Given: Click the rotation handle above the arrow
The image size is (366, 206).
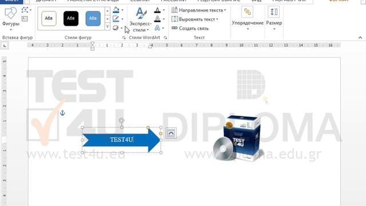Looking at the screenshot, I should point(121,121).
